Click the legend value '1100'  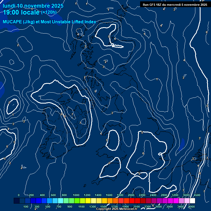pyautogui.click(x=81, y=207)
